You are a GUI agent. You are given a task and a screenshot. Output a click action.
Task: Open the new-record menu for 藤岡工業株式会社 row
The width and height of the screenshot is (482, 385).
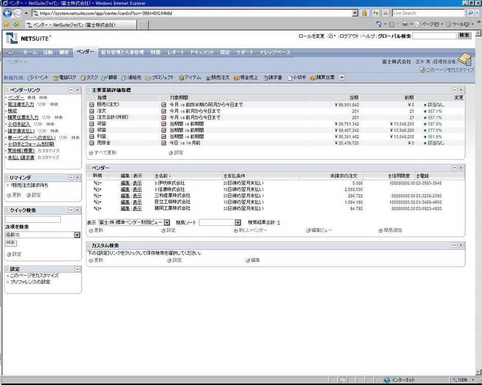(98, 209)
